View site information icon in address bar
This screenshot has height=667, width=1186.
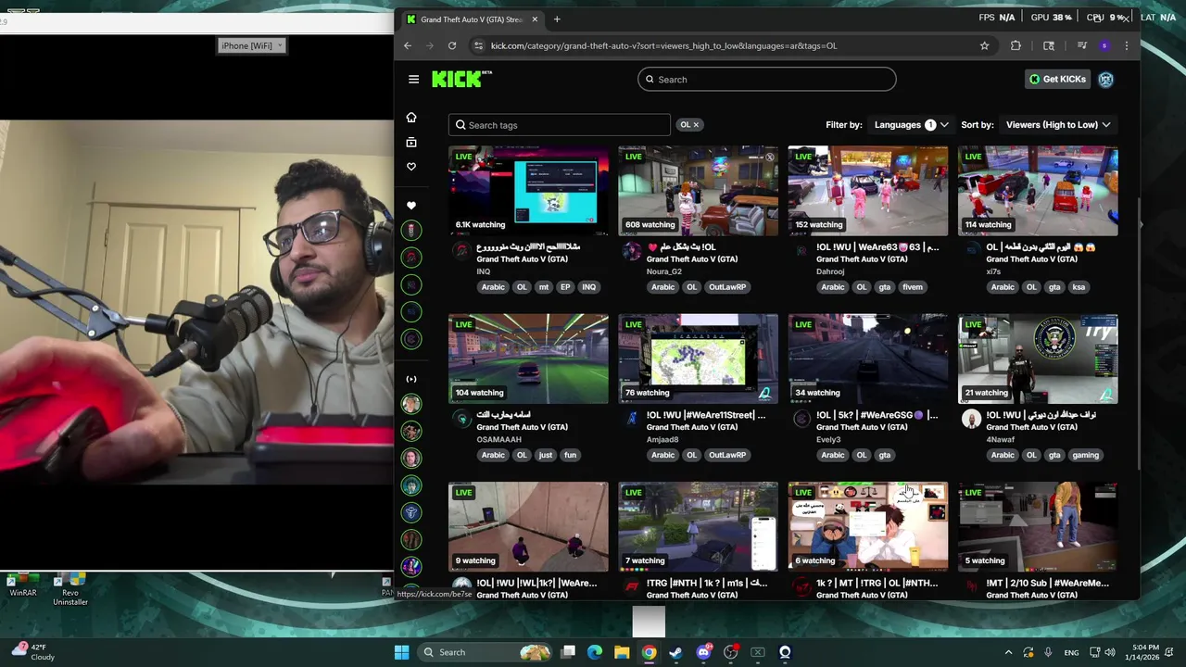tap(478, 45)
